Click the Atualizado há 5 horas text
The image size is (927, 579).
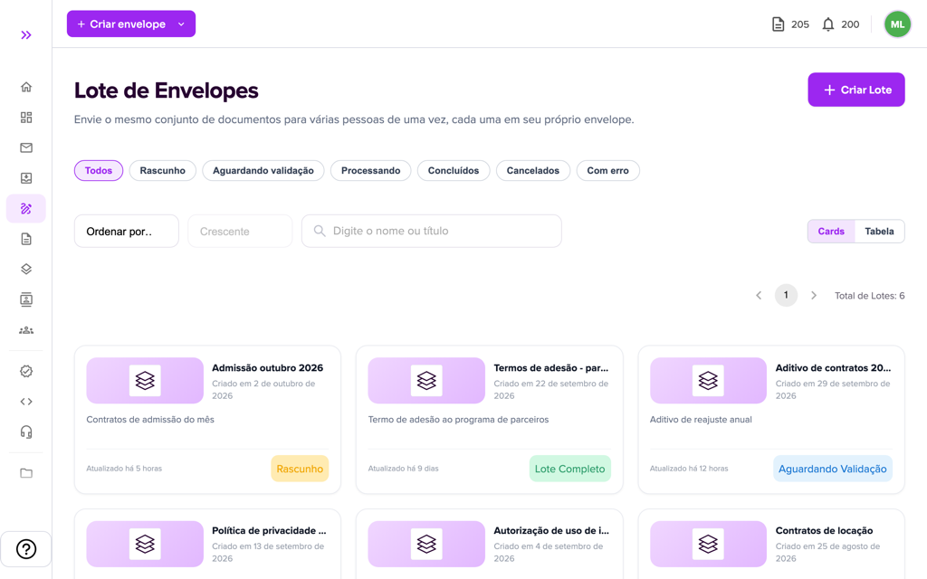(124, 469)
